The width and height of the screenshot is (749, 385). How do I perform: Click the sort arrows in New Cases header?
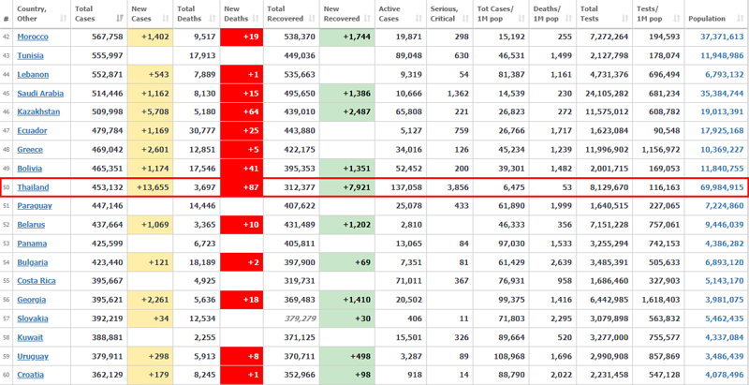(167, 19)
